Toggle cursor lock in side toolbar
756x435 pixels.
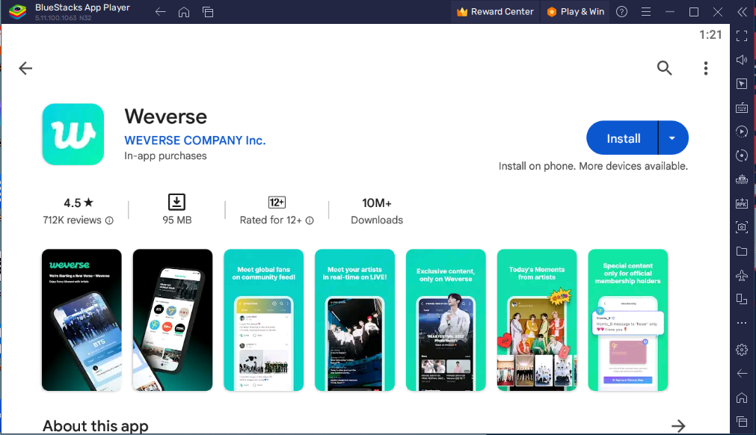point(742,84)
